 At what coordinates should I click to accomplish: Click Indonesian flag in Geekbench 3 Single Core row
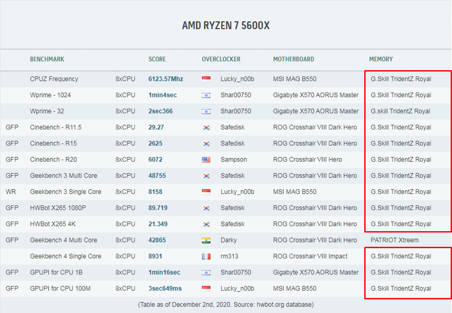point(206,192)
